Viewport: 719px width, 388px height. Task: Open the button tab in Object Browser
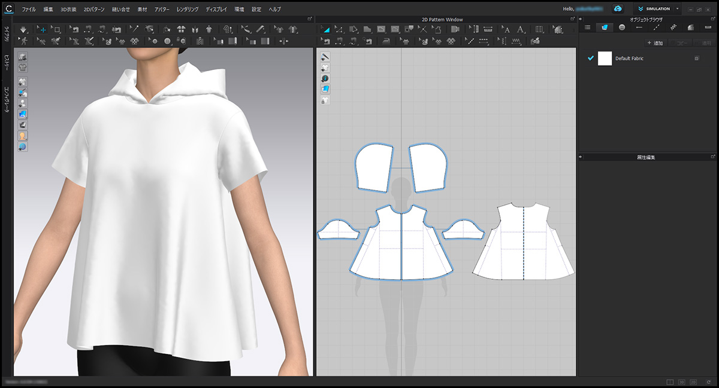(x=622, y=28)
